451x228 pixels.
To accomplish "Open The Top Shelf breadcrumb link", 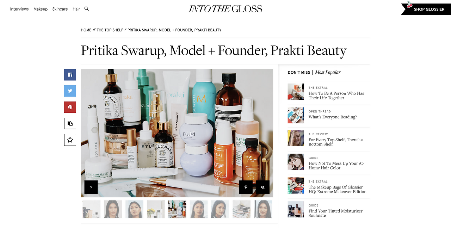I will (x=110, y=30).
